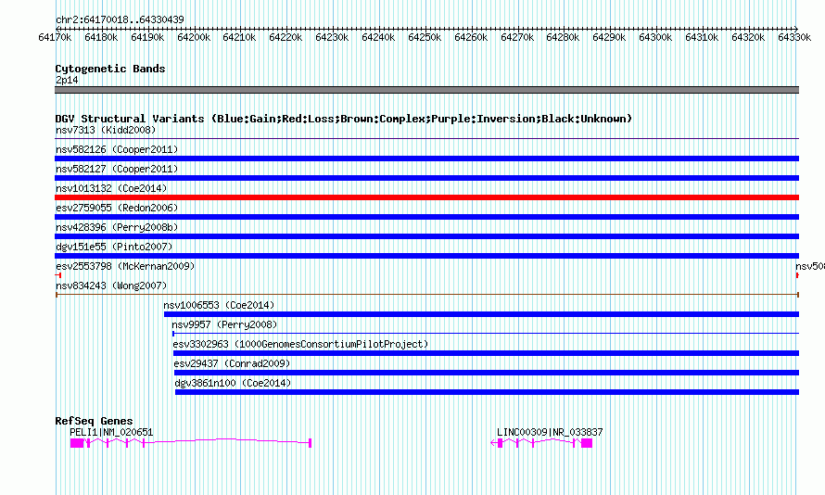The image size is (825, 495).
Task: Select the blue bar below dgv3861n100
Action: point(488,392)
